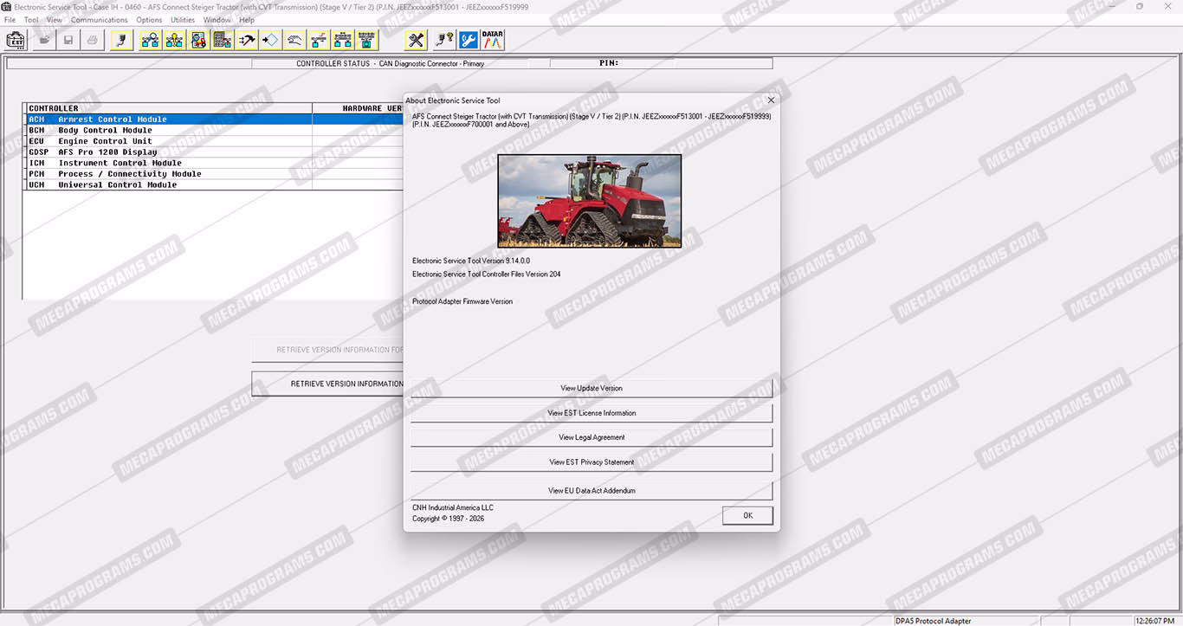This screenshot has width=1183, height=626.
Task: Click View EU Data Act Addendum
Action: (591, 491)
